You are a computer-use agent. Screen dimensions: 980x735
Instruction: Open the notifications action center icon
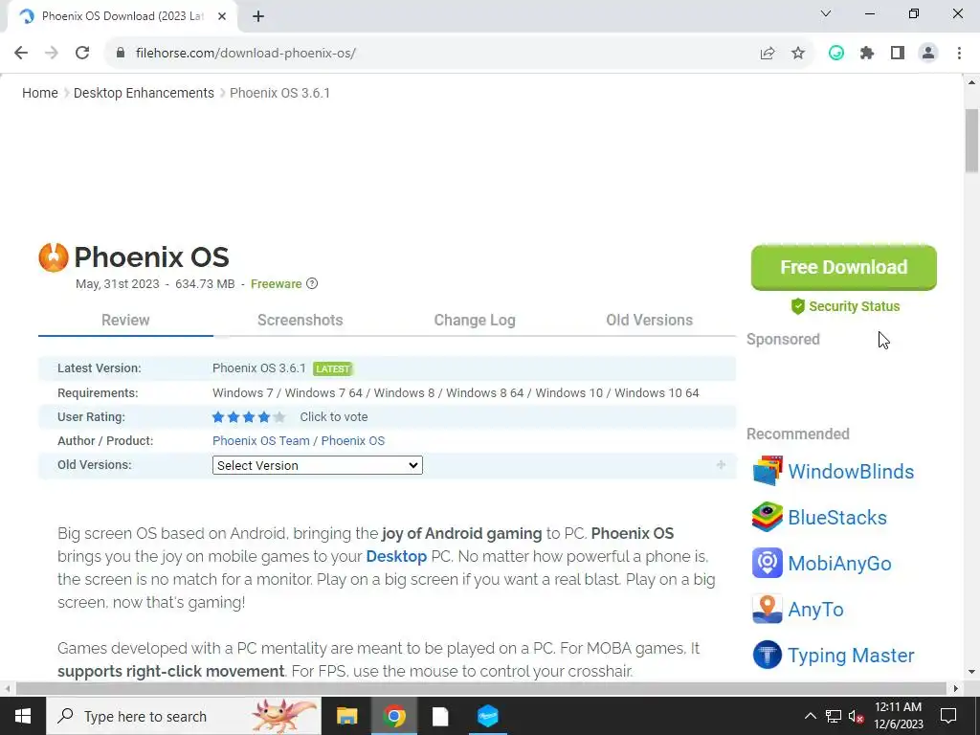[948, 716]
